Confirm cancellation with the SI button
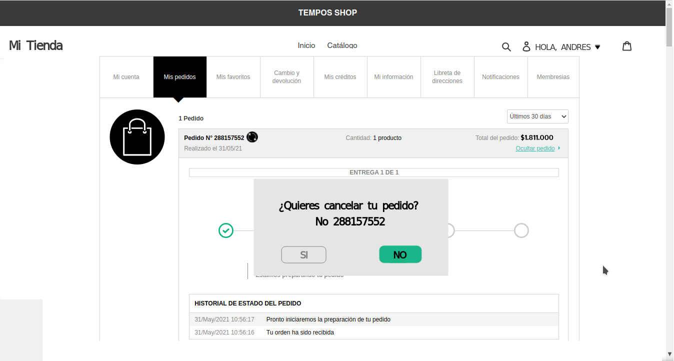674x361 pixels. point(303,255)
